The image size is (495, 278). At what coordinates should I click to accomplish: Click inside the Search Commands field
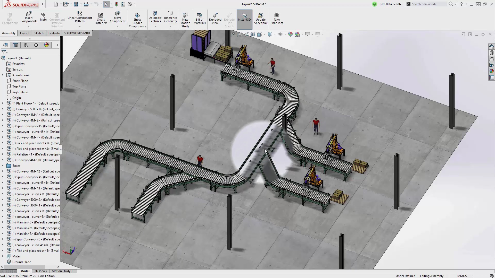428,4
